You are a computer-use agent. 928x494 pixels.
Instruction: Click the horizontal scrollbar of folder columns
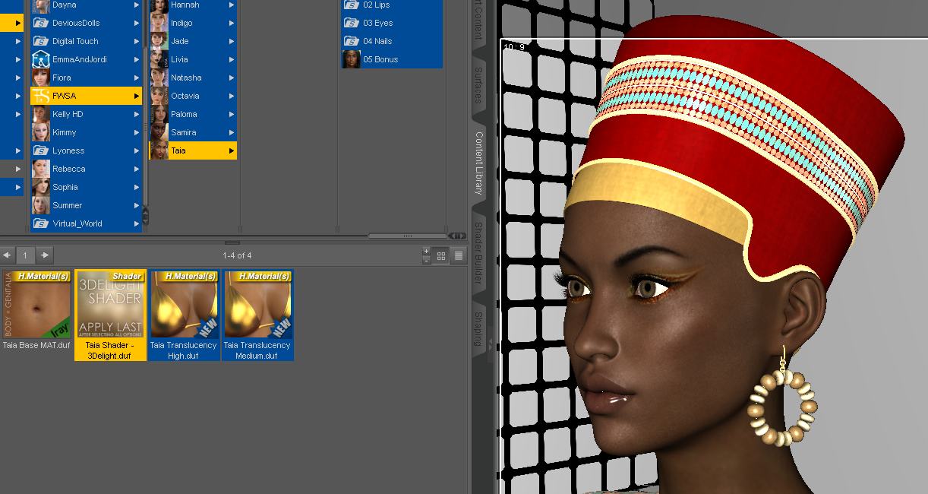pos(408,236)
